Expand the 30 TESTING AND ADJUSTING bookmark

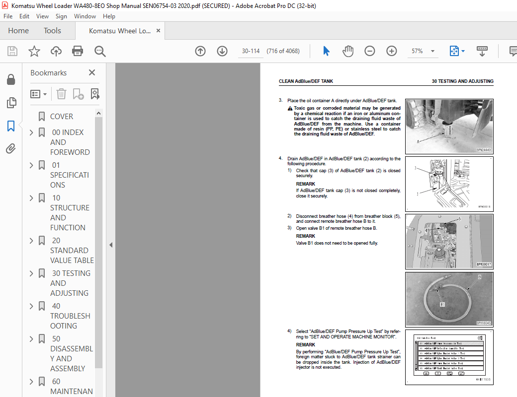(x=31, y=273)
